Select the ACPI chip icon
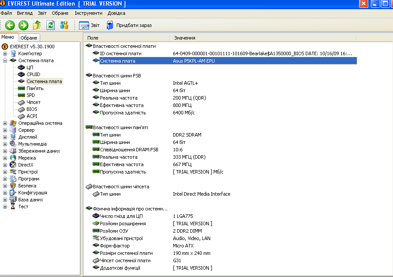 (21, 117)
